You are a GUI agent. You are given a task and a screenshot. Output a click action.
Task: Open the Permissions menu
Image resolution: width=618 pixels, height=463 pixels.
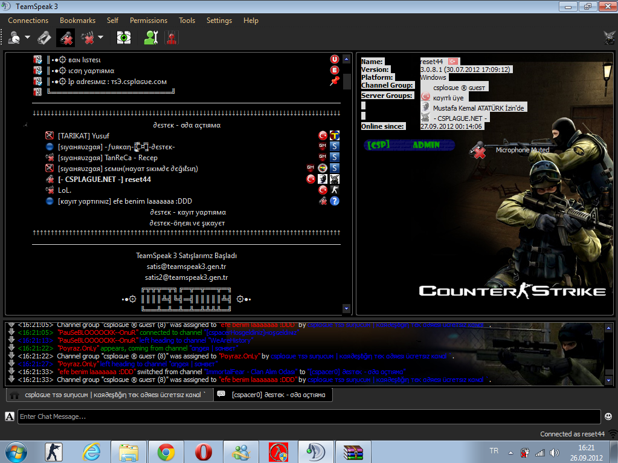tap(149, 21)
